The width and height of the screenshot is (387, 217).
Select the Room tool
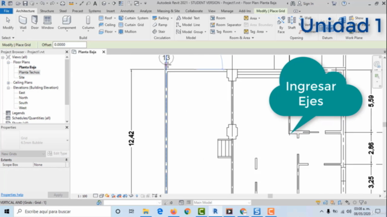[218, 18]
